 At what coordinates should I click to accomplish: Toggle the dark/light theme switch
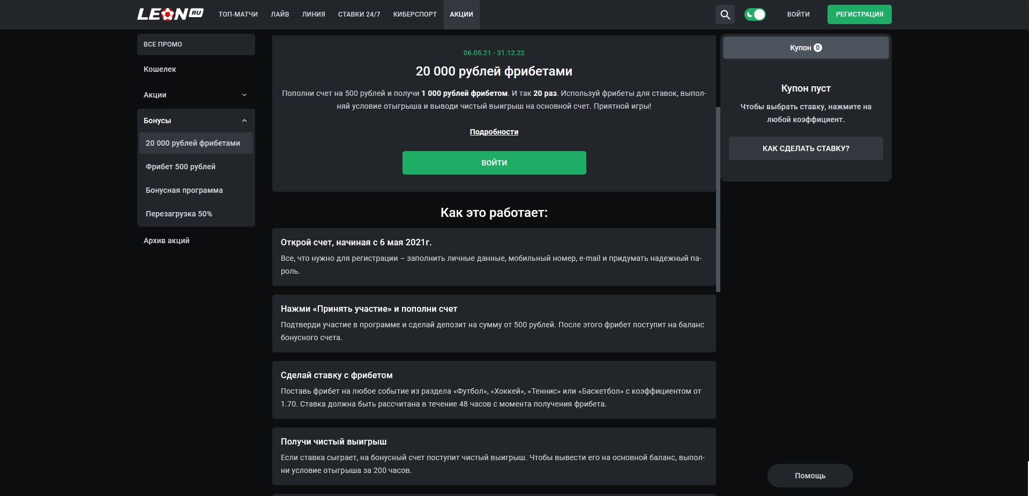tap(755, 14)
